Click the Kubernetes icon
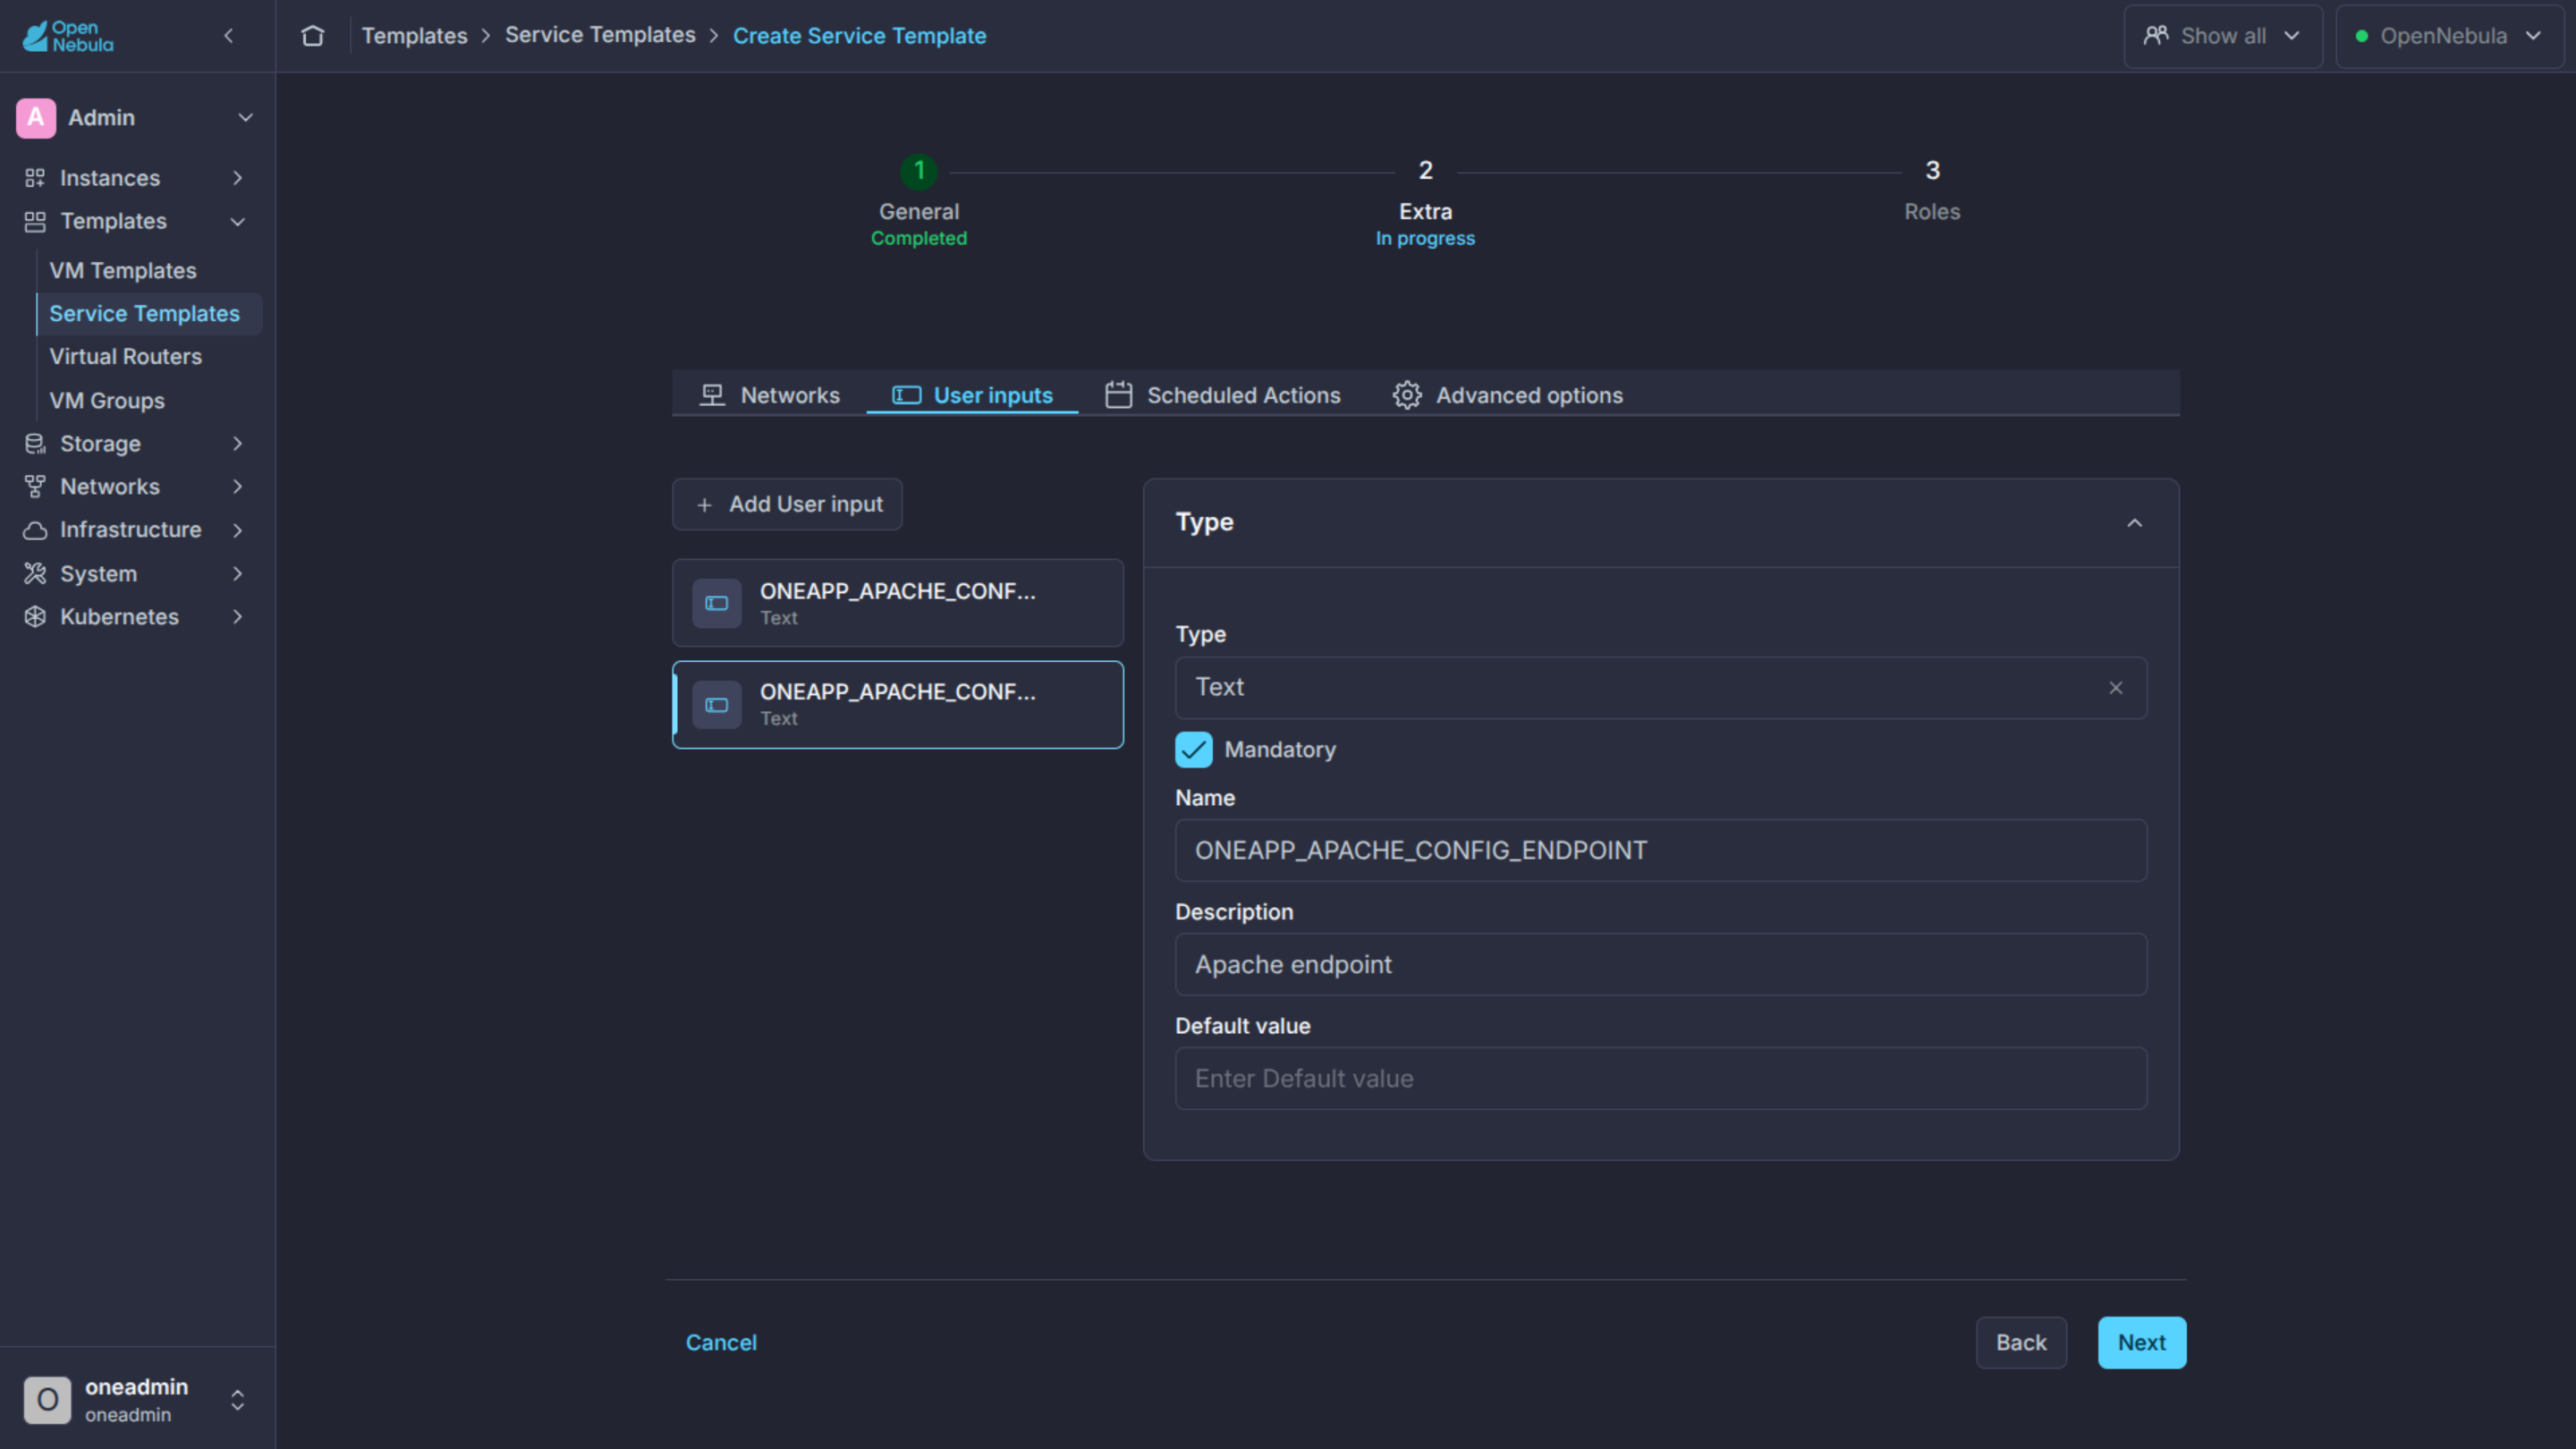The height and width of the screenshot is (1449, 2576). [35, 617]
